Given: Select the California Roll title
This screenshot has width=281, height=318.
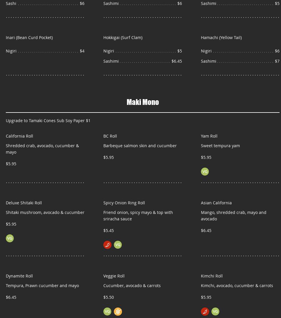Looking at the screenshot, I should point(20,136).
